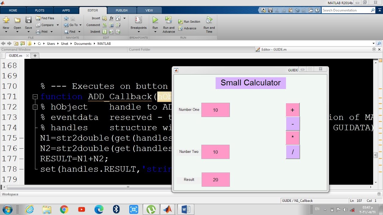Click the Number Two input field

[x=215, y=152]
